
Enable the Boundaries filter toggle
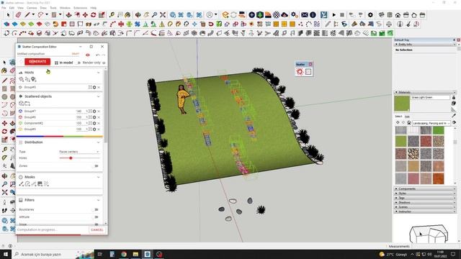[x=96, y=209]
